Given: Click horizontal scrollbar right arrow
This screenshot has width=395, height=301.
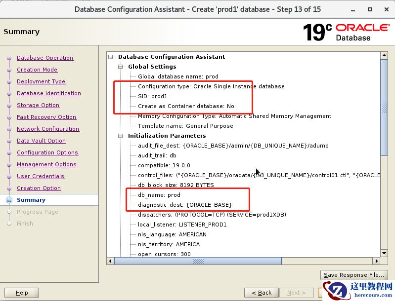Looking at the screenshot, I should tap(377, 261).
